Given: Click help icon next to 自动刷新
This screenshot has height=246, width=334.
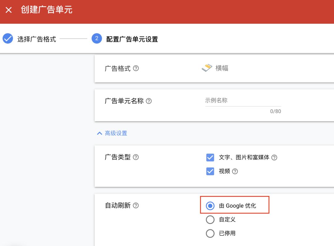Looking at the screenshot, I should pos(136,205).
